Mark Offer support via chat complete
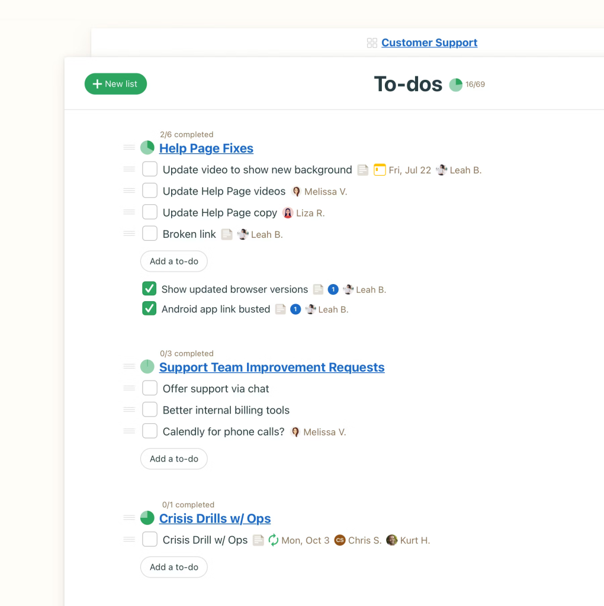 coord(150,388)
